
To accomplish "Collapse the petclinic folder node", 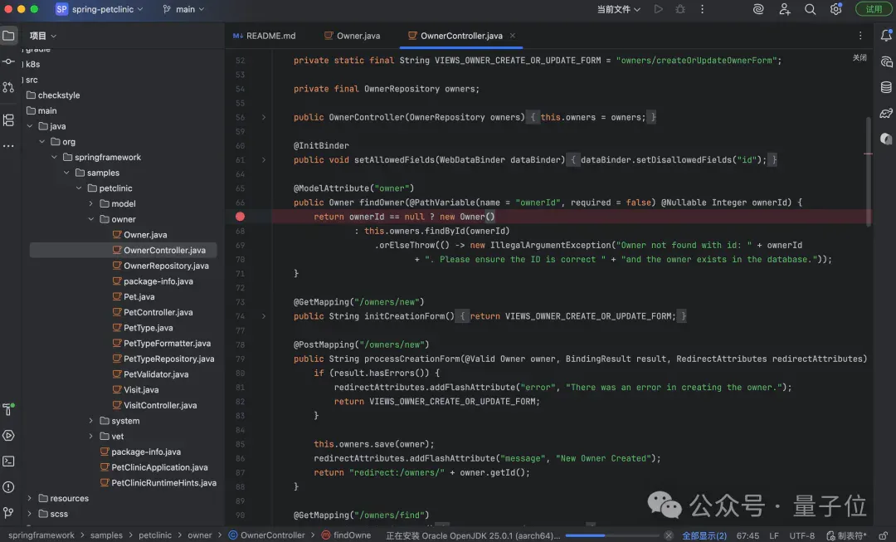I will [x=79, y=188].
